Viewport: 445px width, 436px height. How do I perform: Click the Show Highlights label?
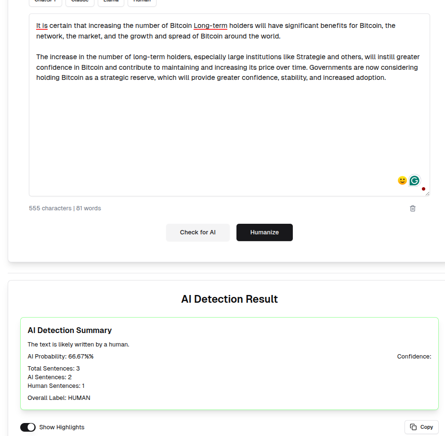click(62, 427)
